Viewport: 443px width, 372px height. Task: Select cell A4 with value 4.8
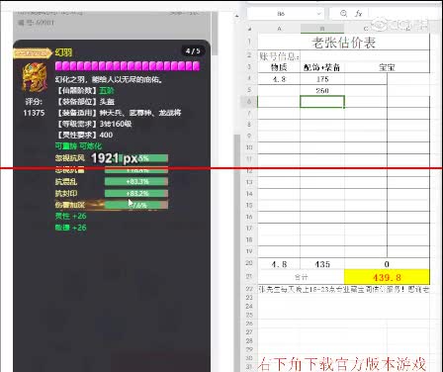coord(279,79)
